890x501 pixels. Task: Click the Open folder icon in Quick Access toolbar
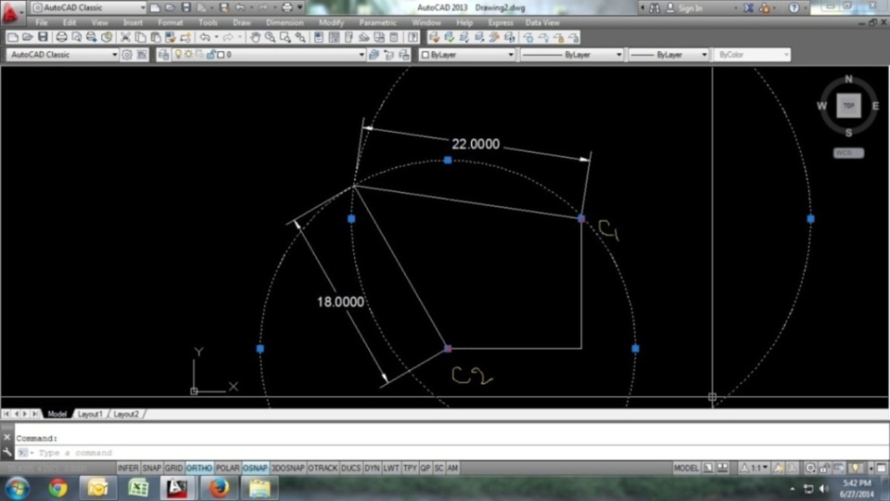(170, 8)
